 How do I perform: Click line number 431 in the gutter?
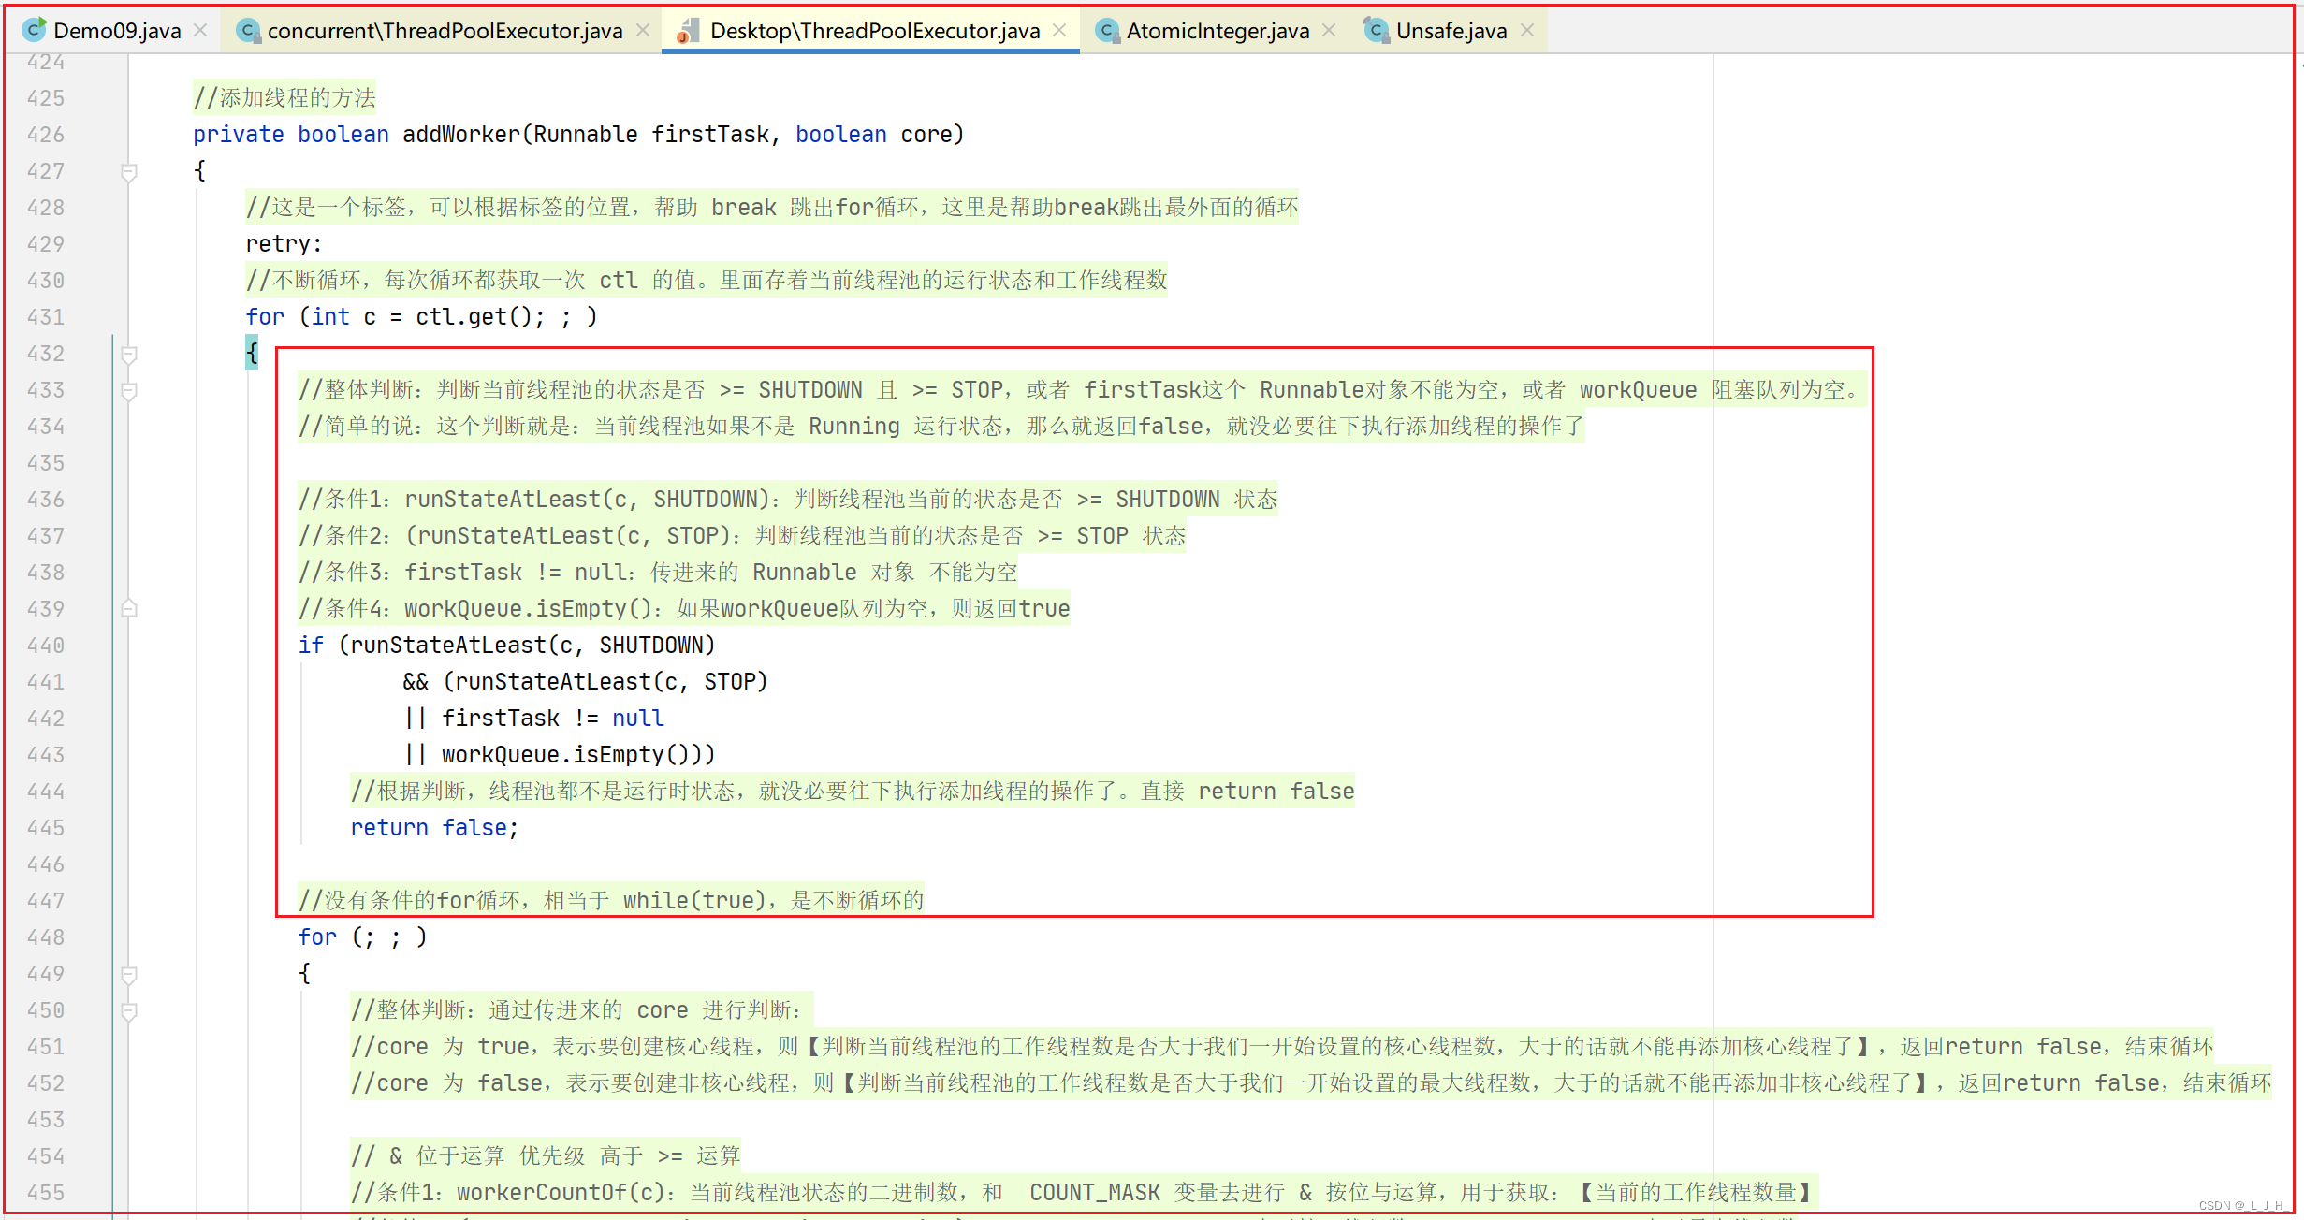[46, 317]
